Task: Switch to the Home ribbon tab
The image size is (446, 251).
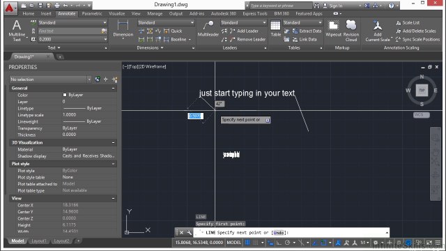Action: click(29, 14)
